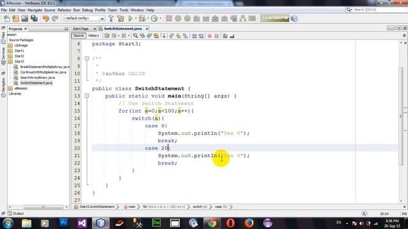Click the Last Edit icon in editor toolbar
The height and width of the screenshot is (229, 408).
pos(107,36)
